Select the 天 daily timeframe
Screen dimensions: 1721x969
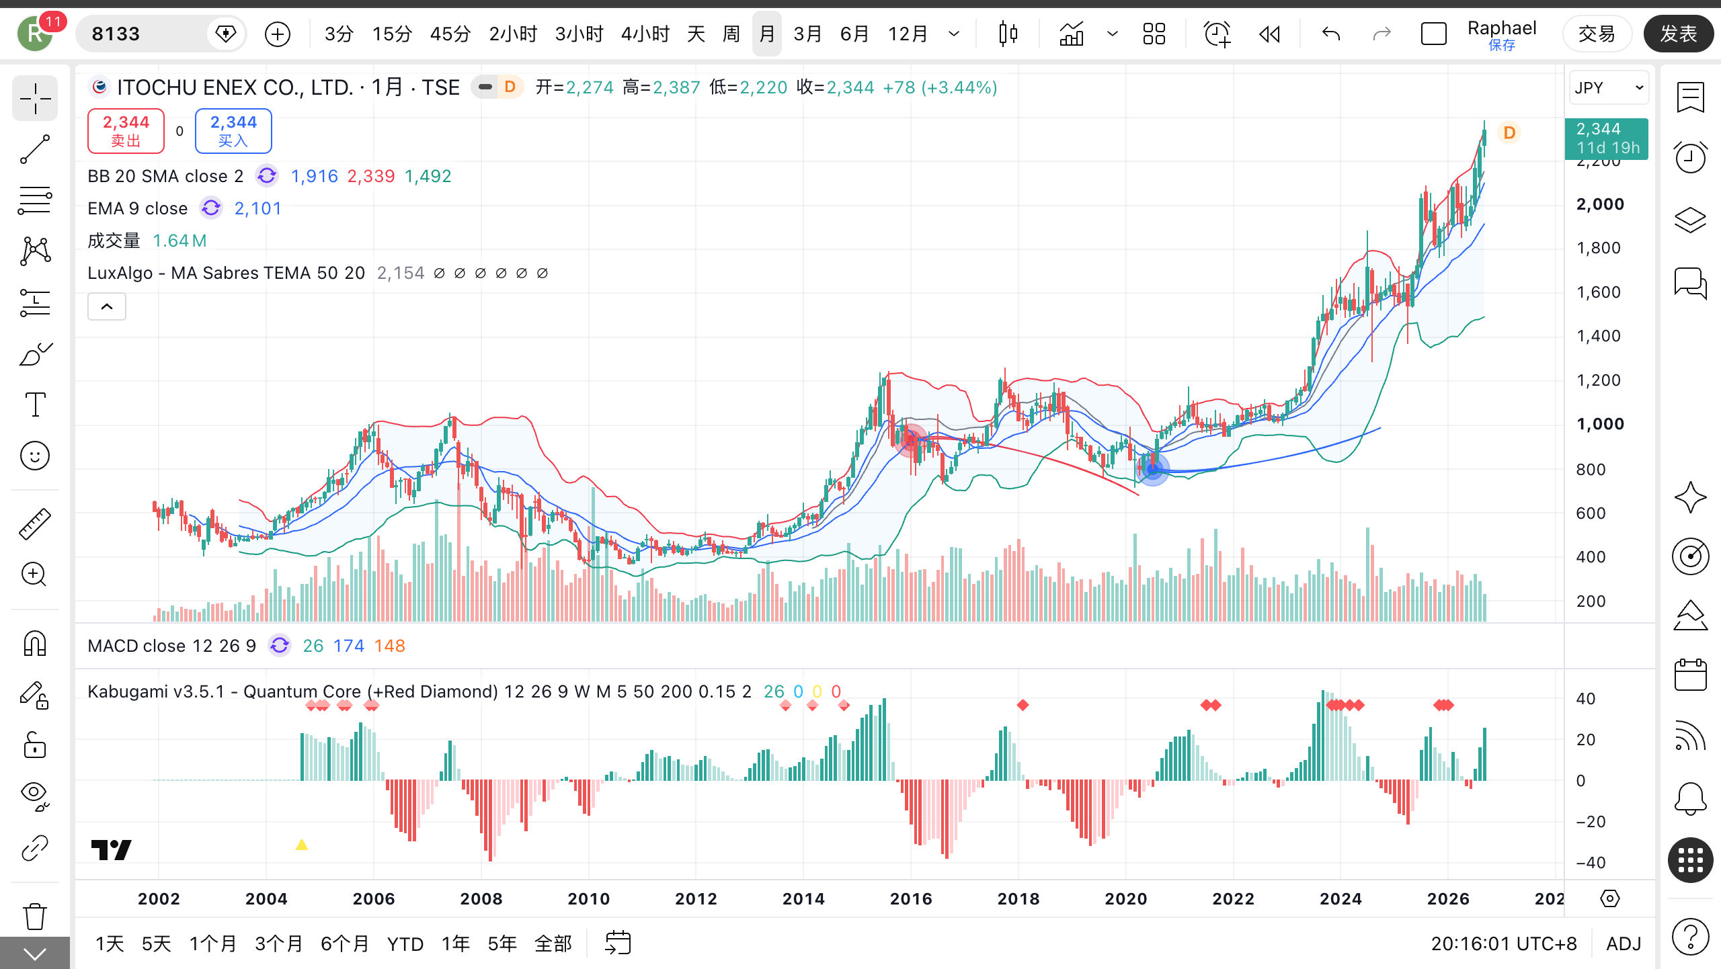point(696,34)
